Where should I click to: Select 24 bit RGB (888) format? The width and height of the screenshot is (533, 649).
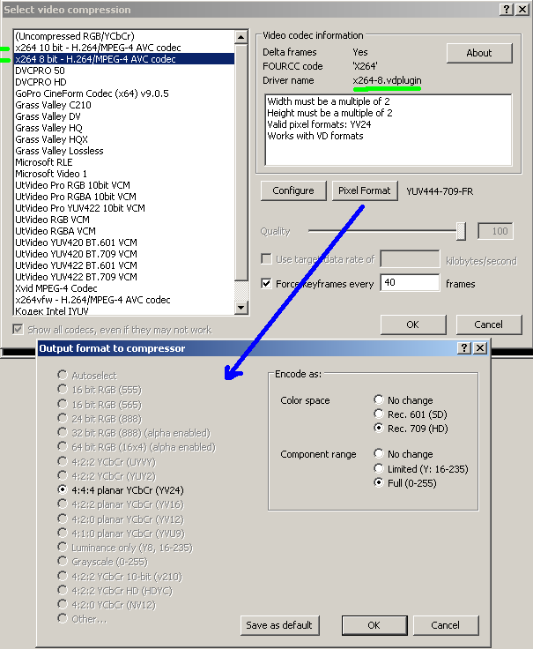point(63,418)
